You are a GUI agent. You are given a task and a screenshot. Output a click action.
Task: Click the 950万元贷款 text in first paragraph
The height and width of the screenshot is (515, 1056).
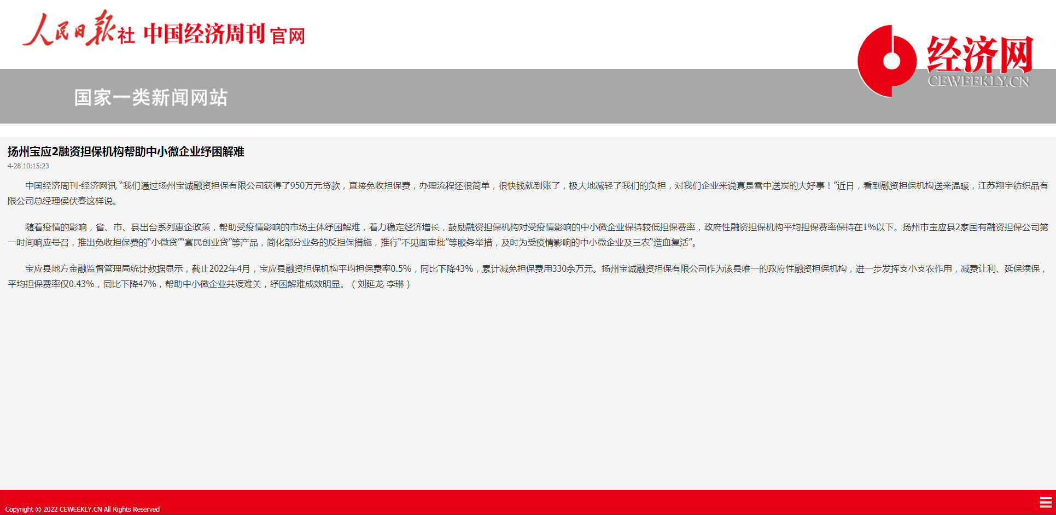[x=315, y=186]
